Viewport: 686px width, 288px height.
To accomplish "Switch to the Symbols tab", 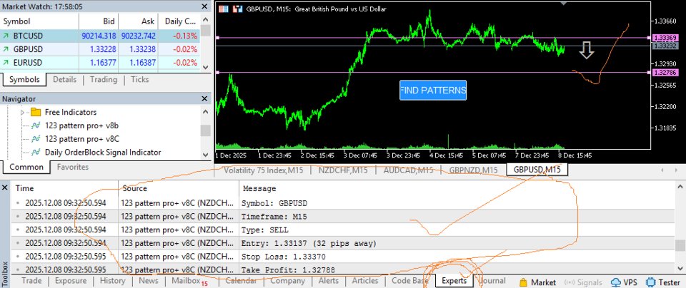I will 24,79.
